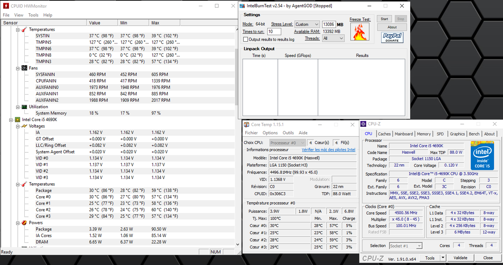Image resolution: width=503 pixels, height=265 pixels.
Task: Click the Powers flame icon
Action: click(24, 223)
